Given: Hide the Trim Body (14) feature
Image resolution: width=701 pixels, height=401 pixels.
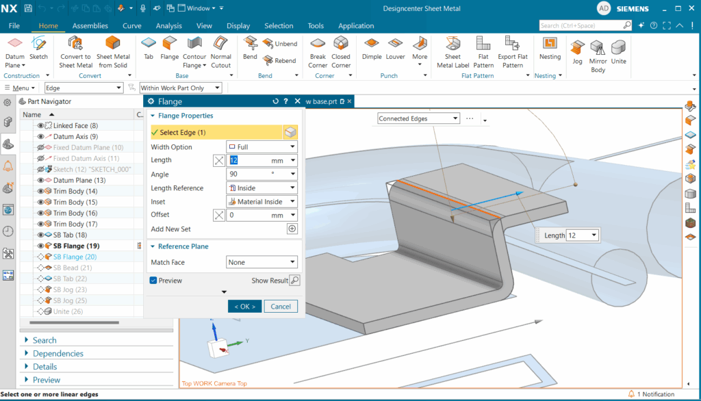Looking at the screenshot, I should click(41, 191).
